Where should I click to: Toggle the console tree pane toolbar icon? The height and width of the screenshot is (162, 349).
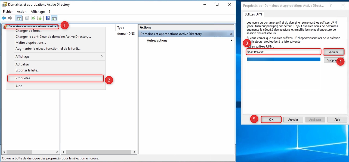pyautogui.click(x=18, y=18)
